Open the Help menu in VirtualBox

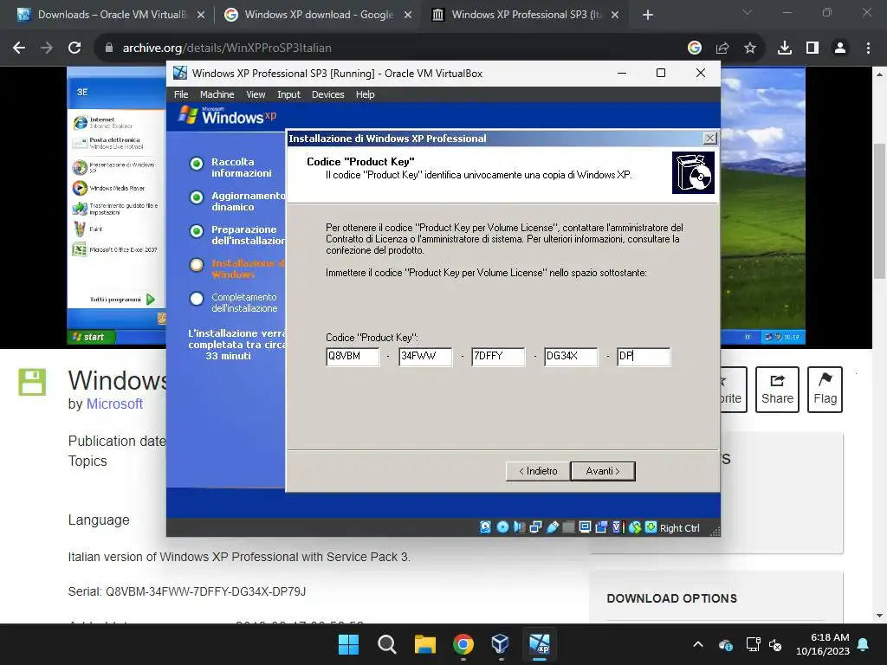365,94
